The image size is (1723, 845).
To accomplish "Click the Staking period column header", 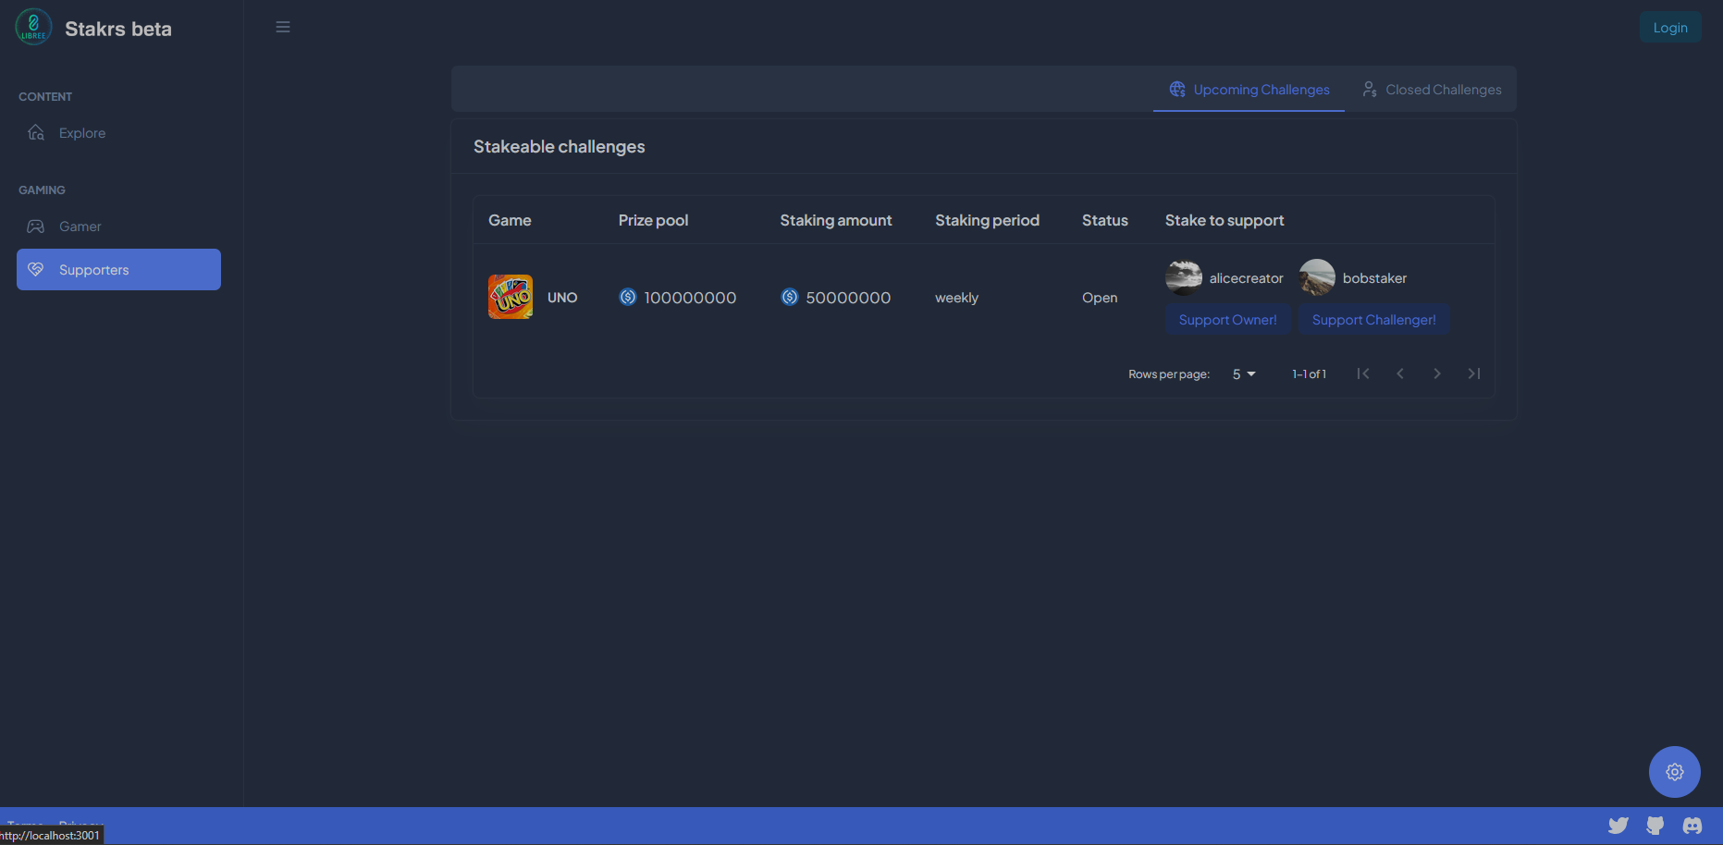I will [987, 220].
